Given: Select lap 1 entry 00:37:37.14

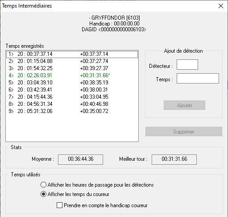Looking at the screenshot, I should click(72, 54).
